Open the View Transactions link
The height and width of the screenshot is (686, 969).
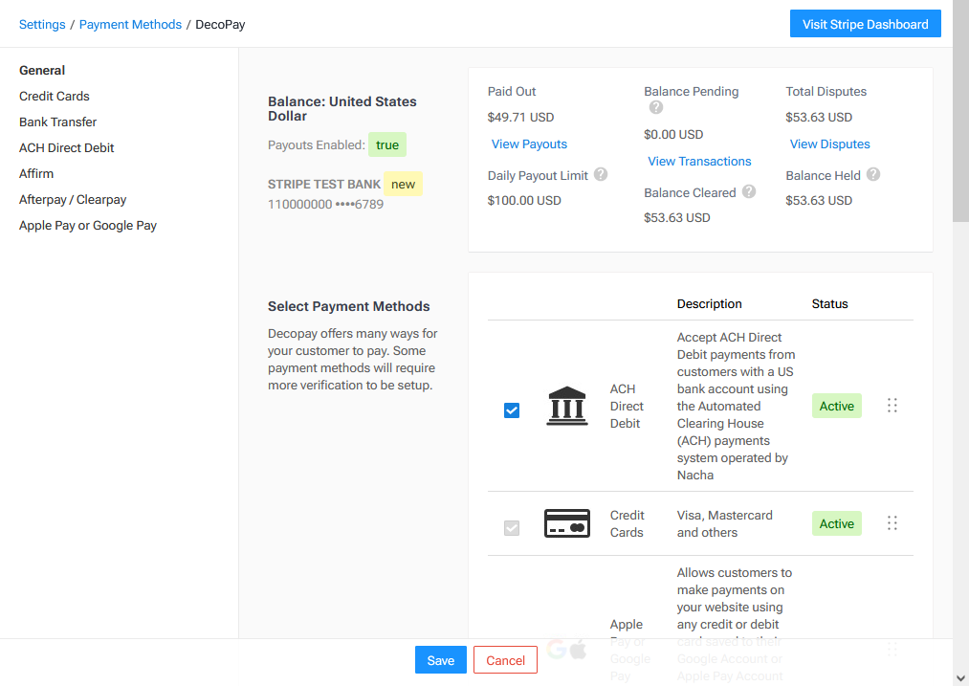point(699,162)
